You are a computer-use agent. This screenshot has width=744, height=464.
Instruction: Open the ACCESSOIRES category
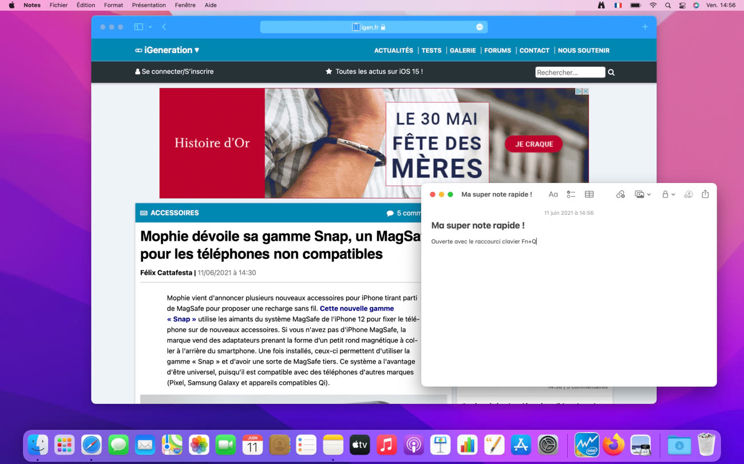pos(169,213)
